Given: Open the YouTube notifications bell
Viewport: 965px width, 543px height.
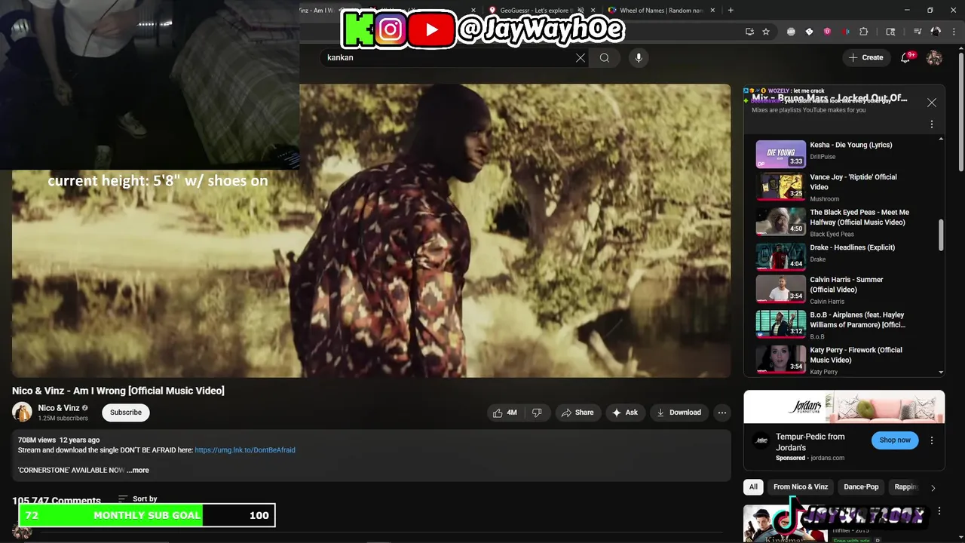Looking at the screenshot, I should [x=905, y=58].
